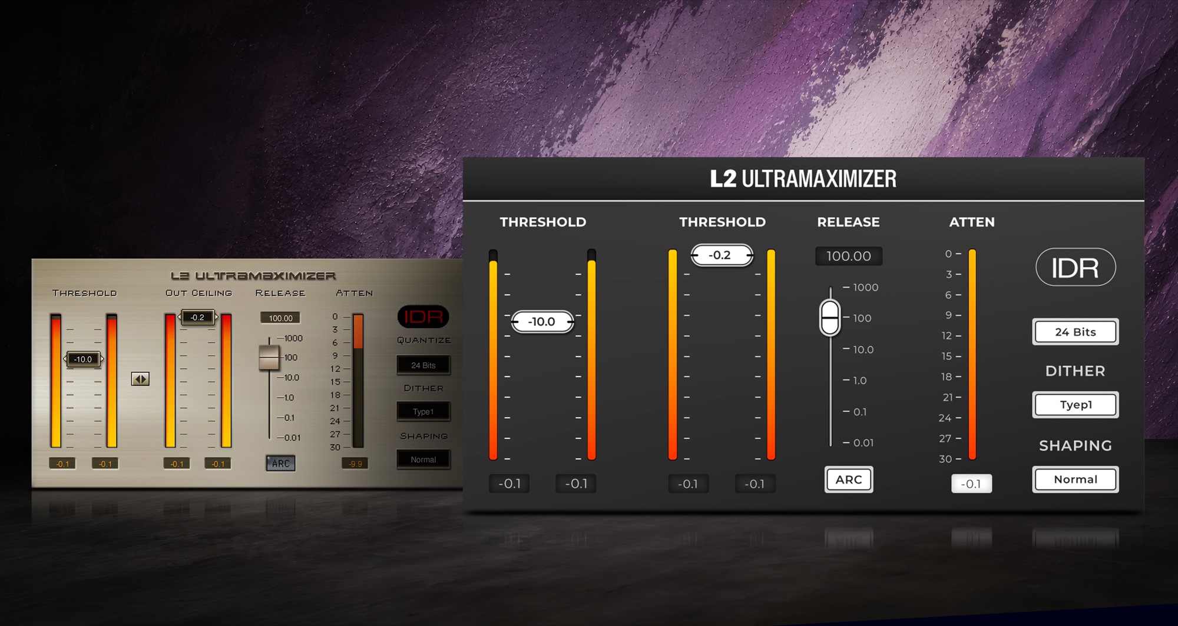Open Type1 dither dropdown in gold plugin
The width and height of the screenshot is (1178, 626).
click(x=423, y=411)
